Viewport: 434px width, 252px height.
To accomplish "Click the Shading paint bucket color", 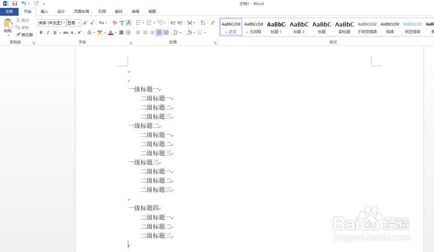I will point(189,33).
